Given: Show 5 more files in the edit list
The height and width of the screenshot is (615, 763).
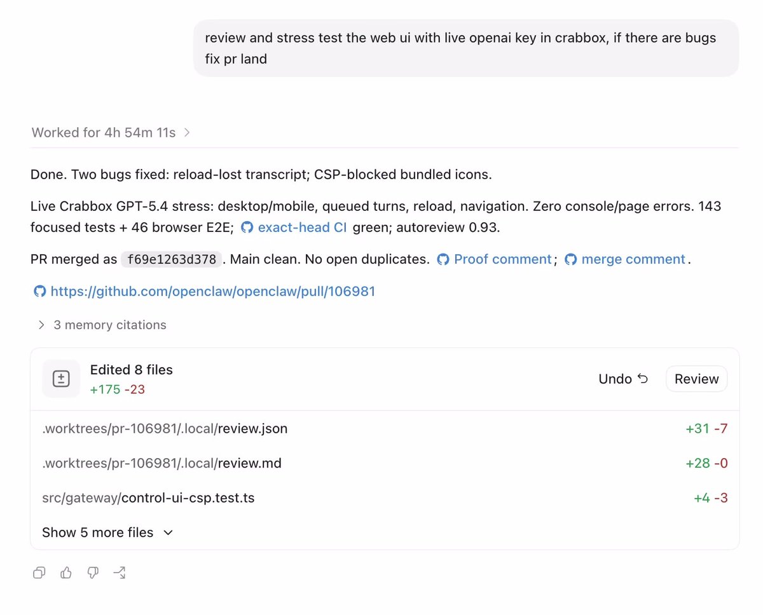Looking at the screenshot, I should [107, 532].
